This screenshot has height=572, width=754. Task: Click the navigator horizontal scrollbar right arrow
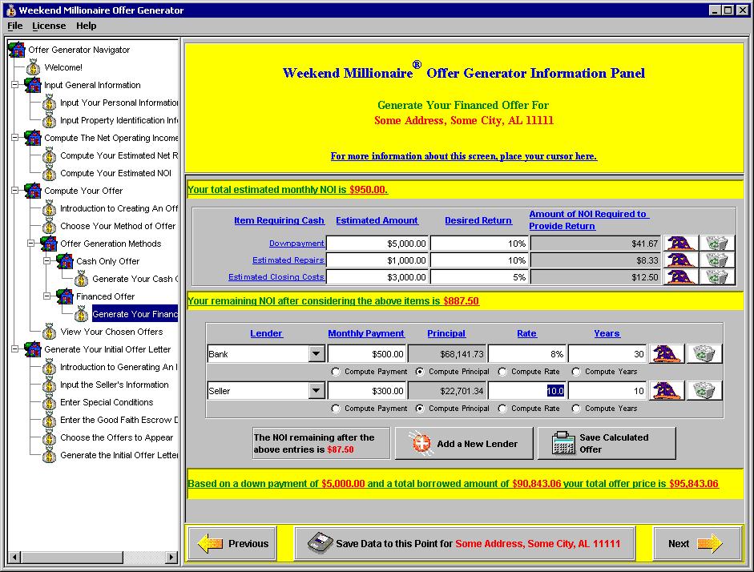(171, 557)
